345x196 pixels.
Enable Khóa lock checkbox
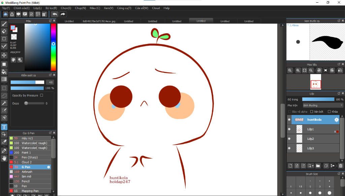[x=329, y=112]
